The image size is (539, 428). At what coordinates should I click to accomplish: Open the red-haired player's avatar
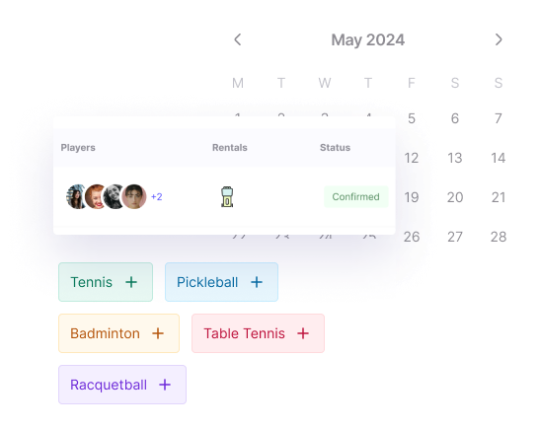pos(96,197)
